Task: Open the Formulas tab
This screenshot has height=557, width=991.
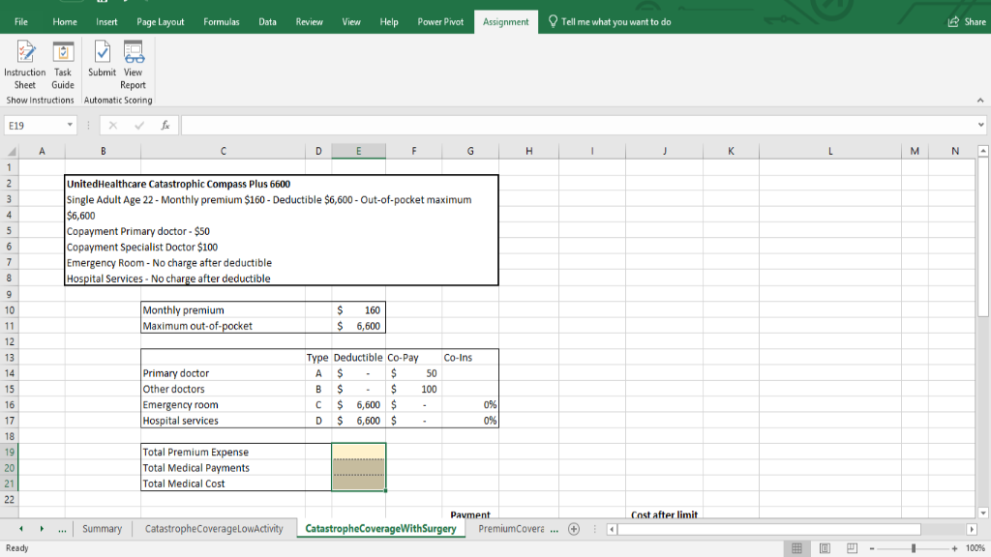Action: click(x=222, y=21)
